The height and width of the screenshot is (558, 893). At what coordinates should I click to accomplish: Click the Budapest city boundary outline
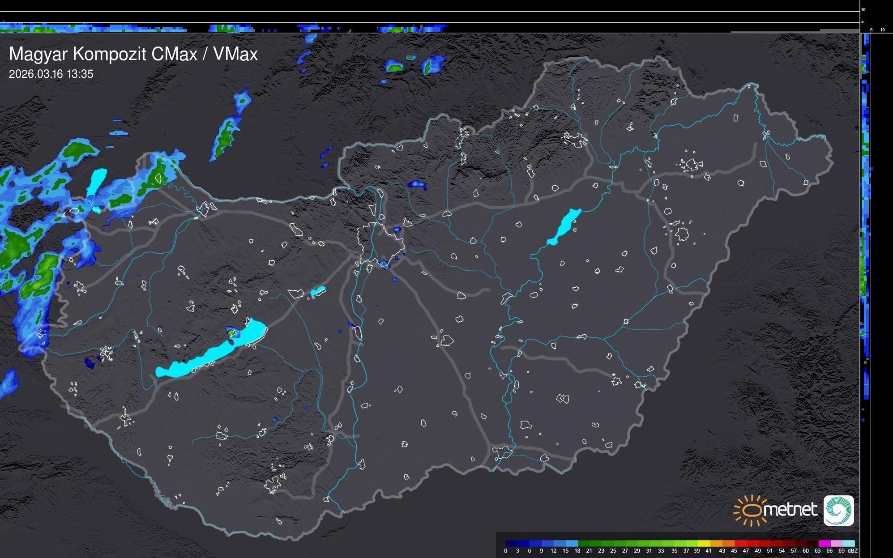[380, 244]
